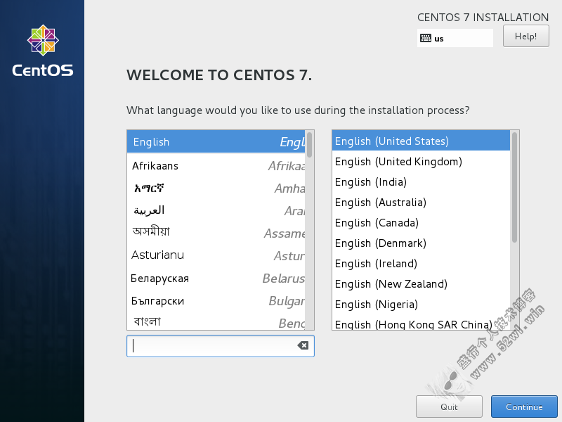Select English (United States) locale

click(x=421, y=141)
